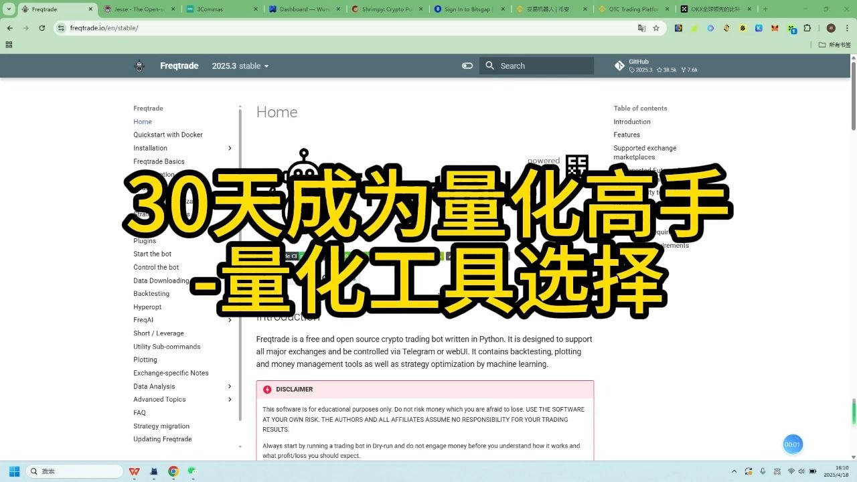Open Quickstart with Docker page

pos(168,135)
